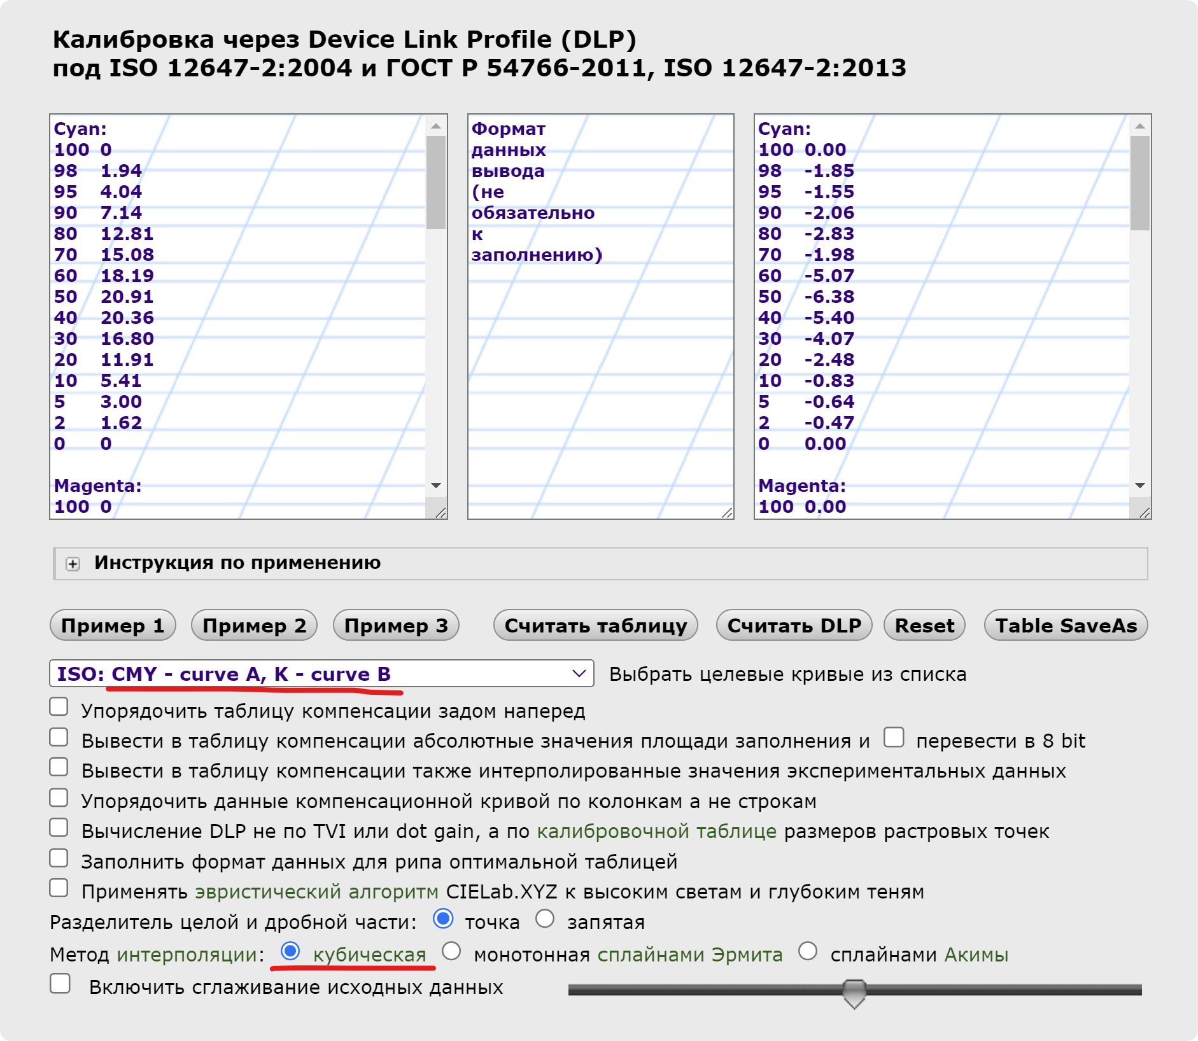Check the перевести в 8 bit option
Screen dimensions: 1198x1041
894,737
